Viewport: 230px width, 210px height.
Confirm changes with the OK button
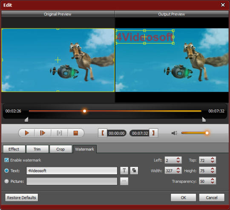[183, 198]
